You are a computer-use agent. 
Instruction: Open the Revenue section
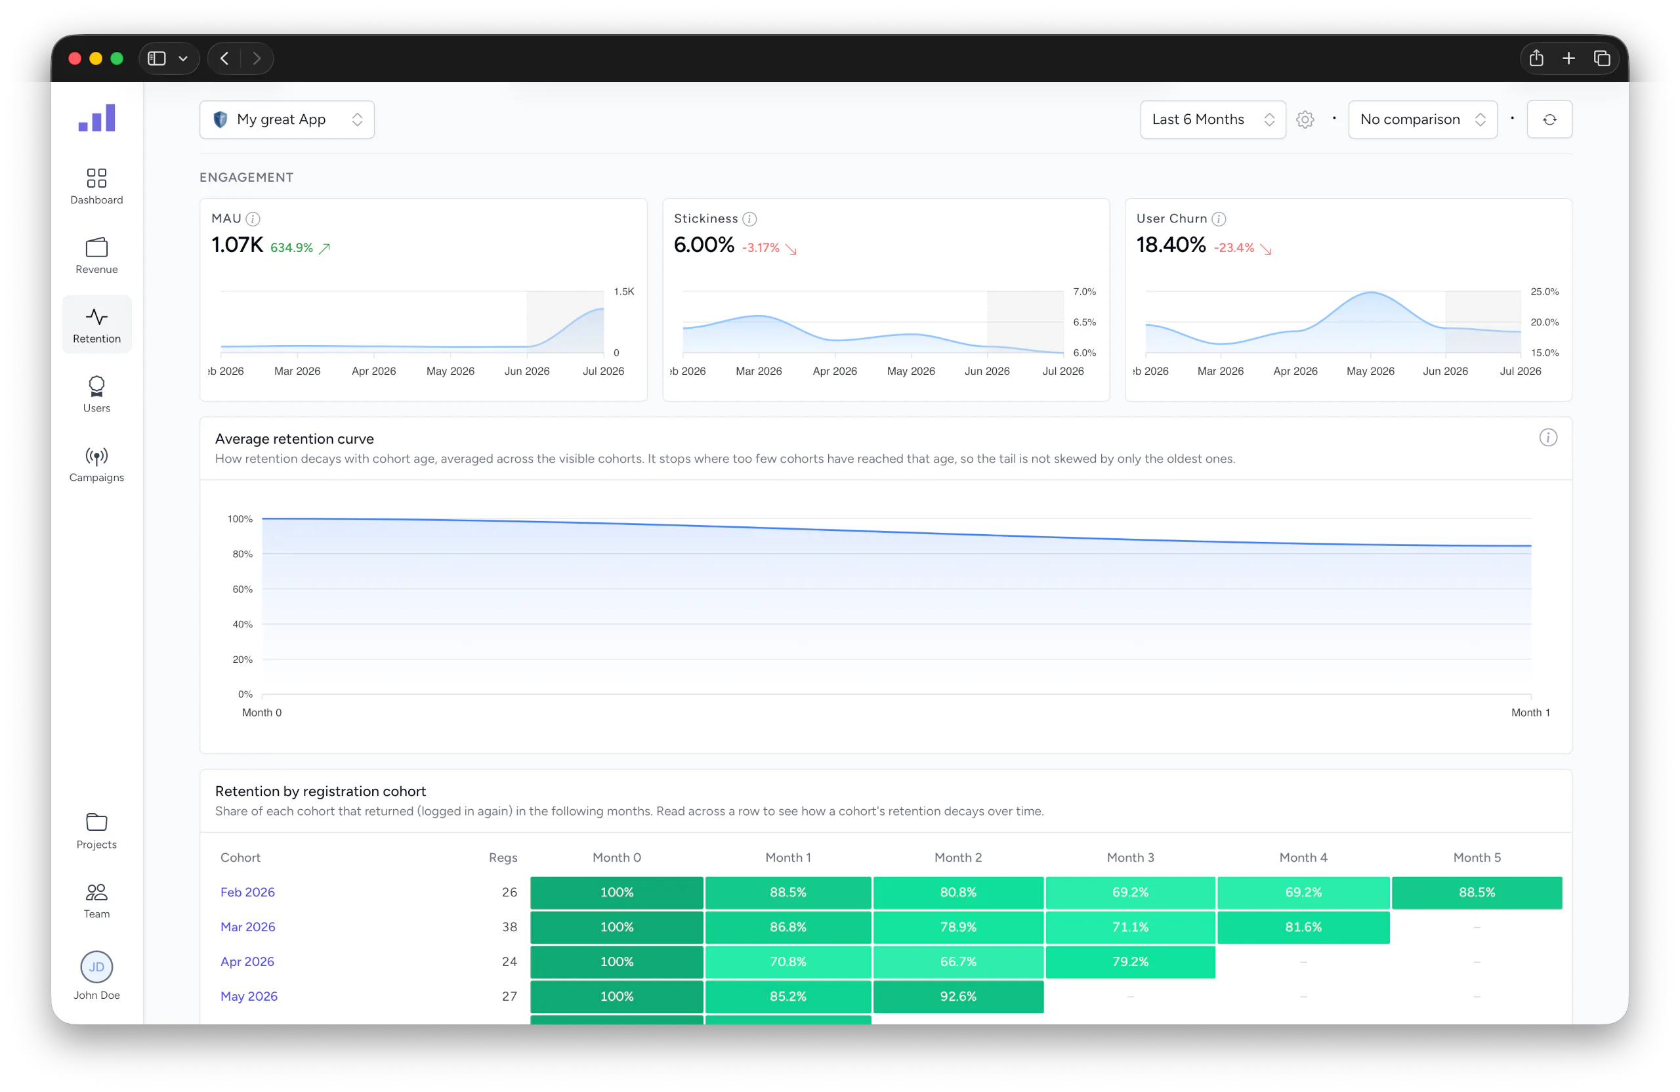tap(96, 255)
